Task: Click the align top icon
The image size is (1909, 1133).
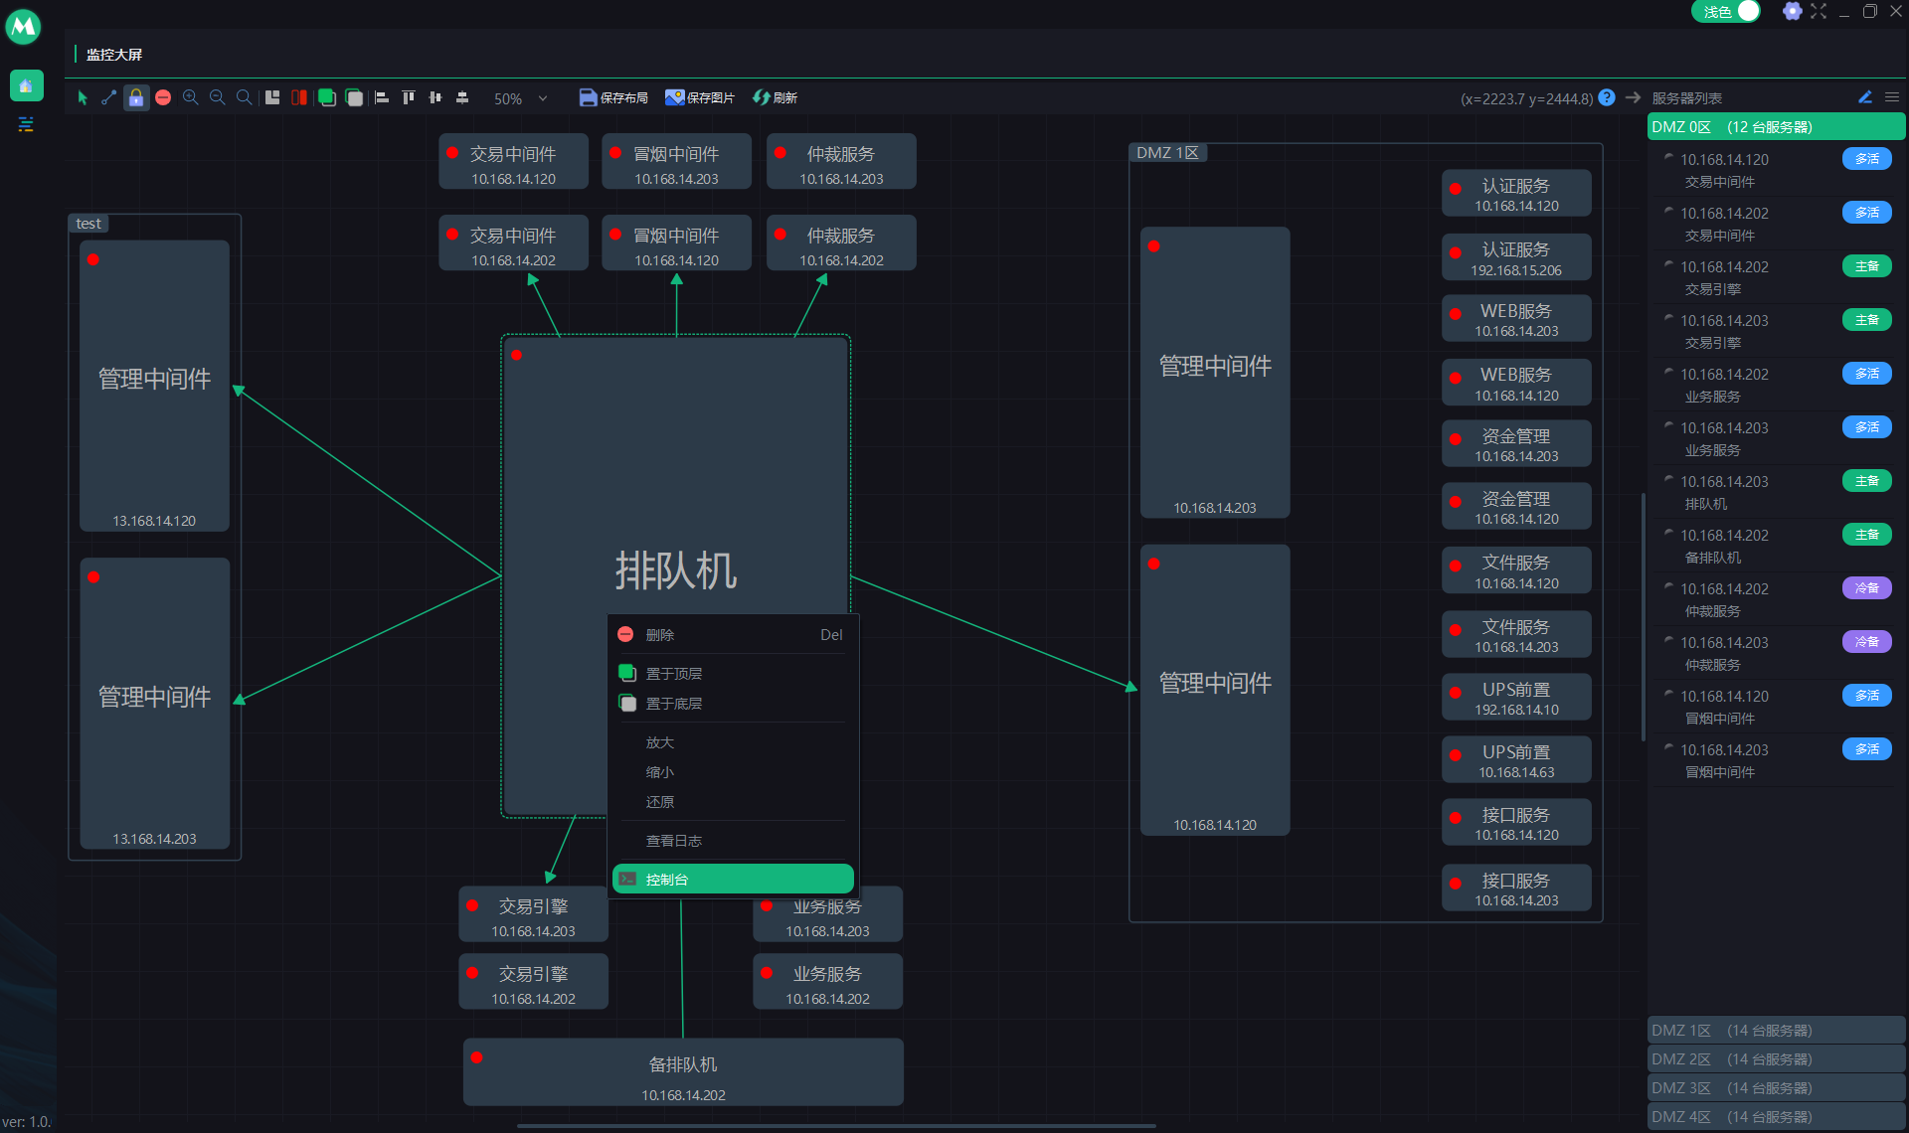Action: tap(409, 97)
